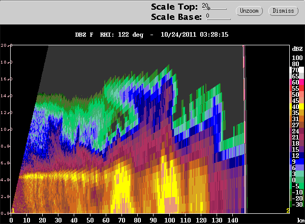The image size is (305, 224).
Task: Pick the green -5 dBZ legend swatch
Action: click(x=297, y=186)
